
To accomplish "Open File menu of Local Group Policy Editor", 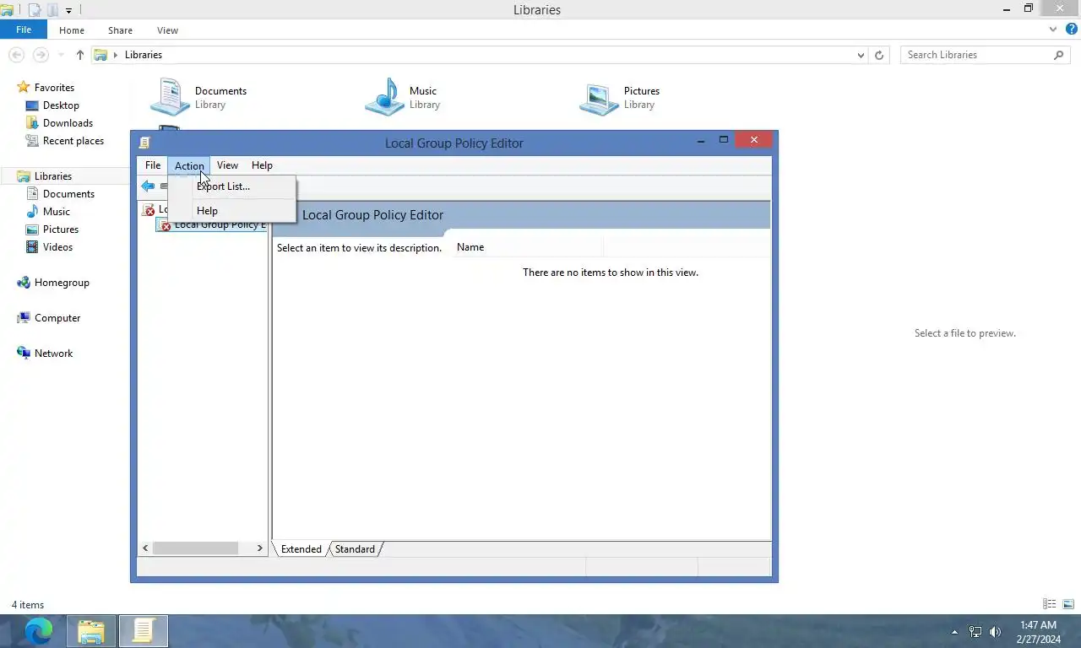I will click(x=153, y=165).
